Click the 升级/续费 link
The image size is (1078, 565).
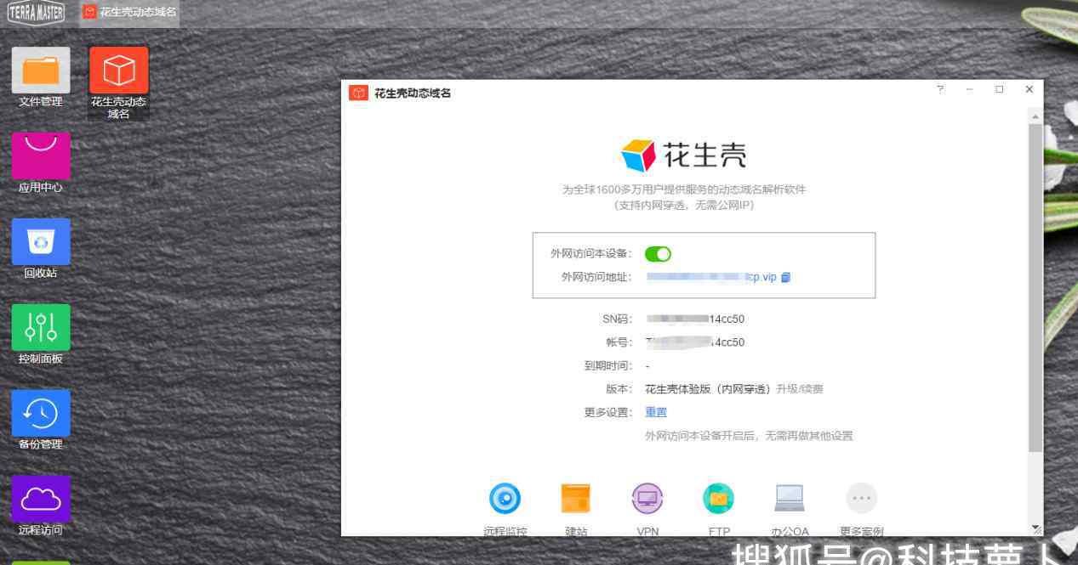(799, 389)
